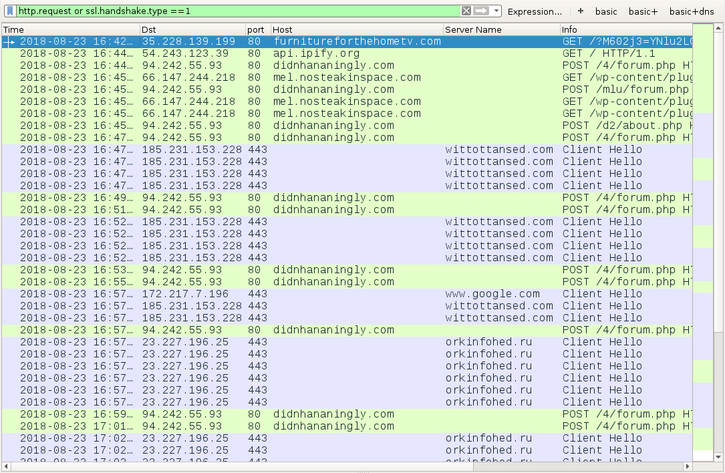
Task: Select the packet timestamped 16:49
Action: point(347,198)
